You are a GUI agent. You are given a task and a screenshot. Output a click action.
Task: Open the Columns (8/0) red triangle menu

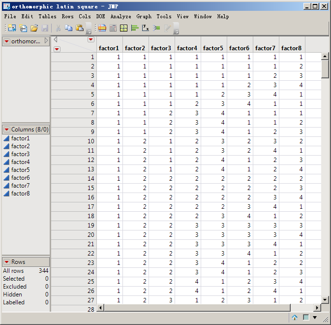6,130
